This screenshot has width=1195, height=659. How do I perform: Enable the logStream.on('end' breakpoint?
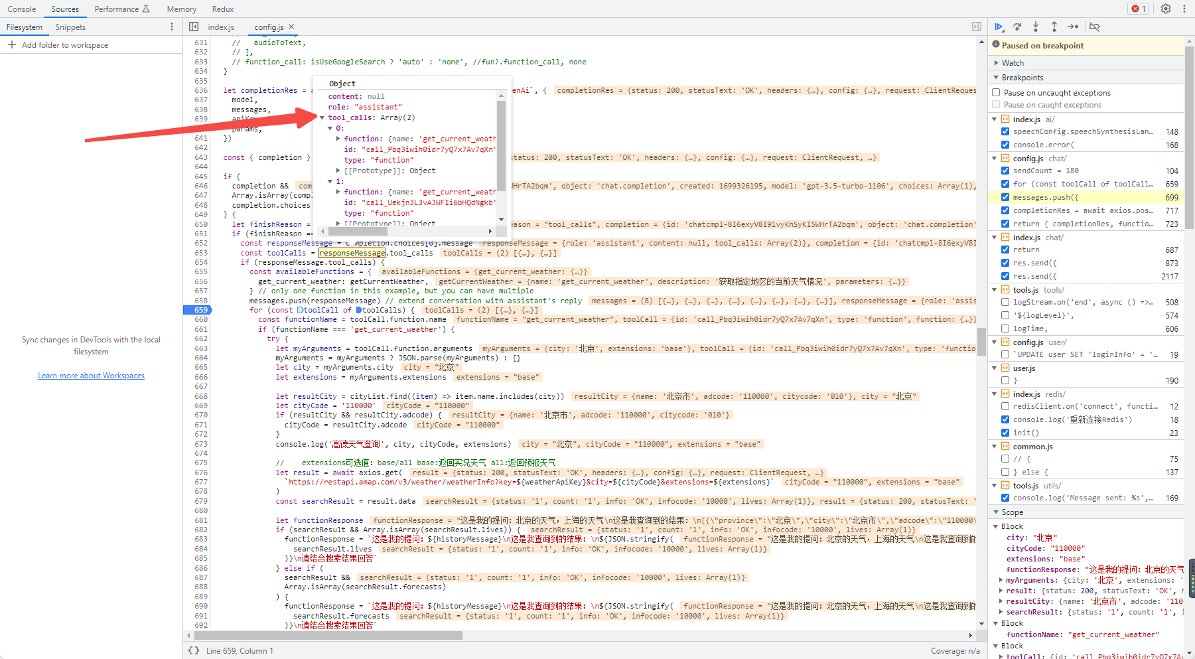(1005, 302)
